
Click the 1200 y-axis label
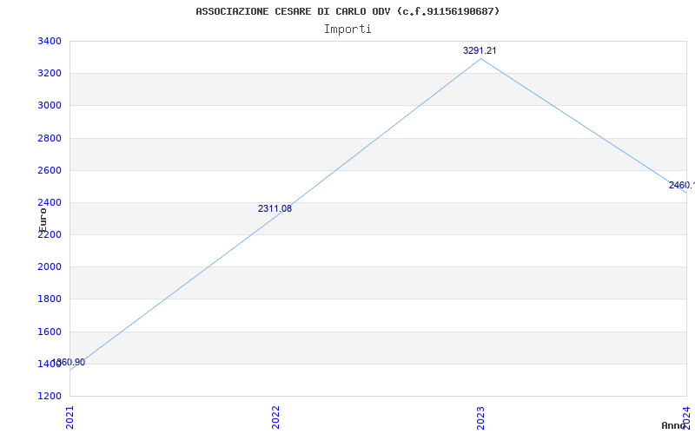pyautogui.click(x=50, y=397)
